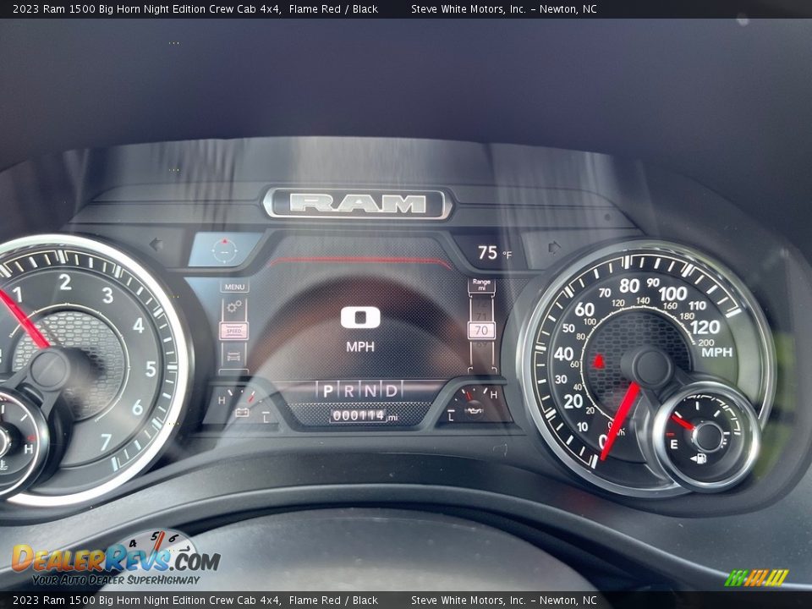The height and width of the screenshot is (609, 812).
Task: Click the 120 mark on the speedometer
Action: click(705, 327)
